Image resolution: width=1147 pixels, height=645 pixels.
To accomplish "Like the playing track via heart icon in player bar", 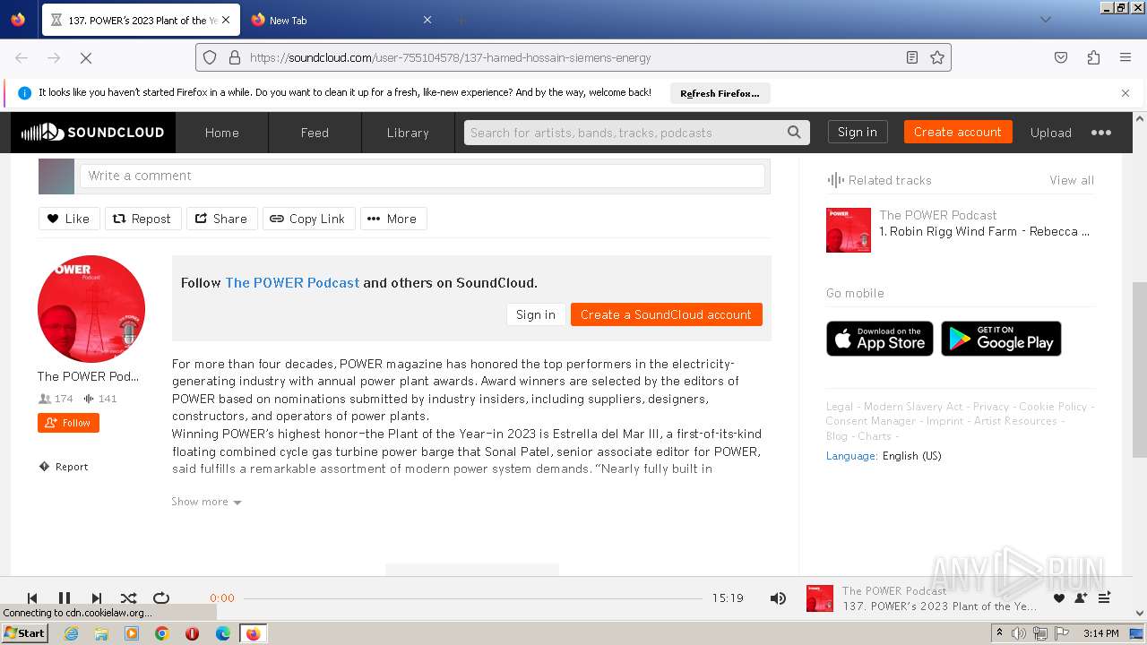I will pyautogui.click(x=1058, y=598).
